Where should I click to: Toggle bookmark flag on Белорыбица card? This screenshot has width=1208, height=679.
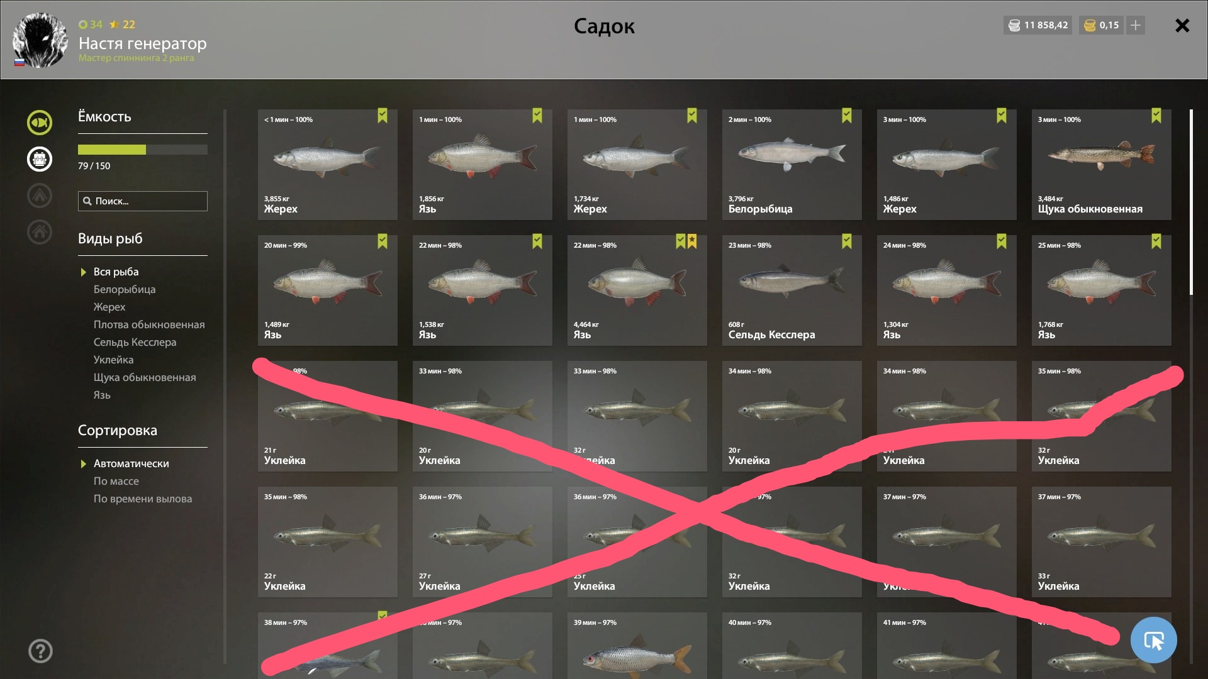pyautogui.click(x=847, y=116)
